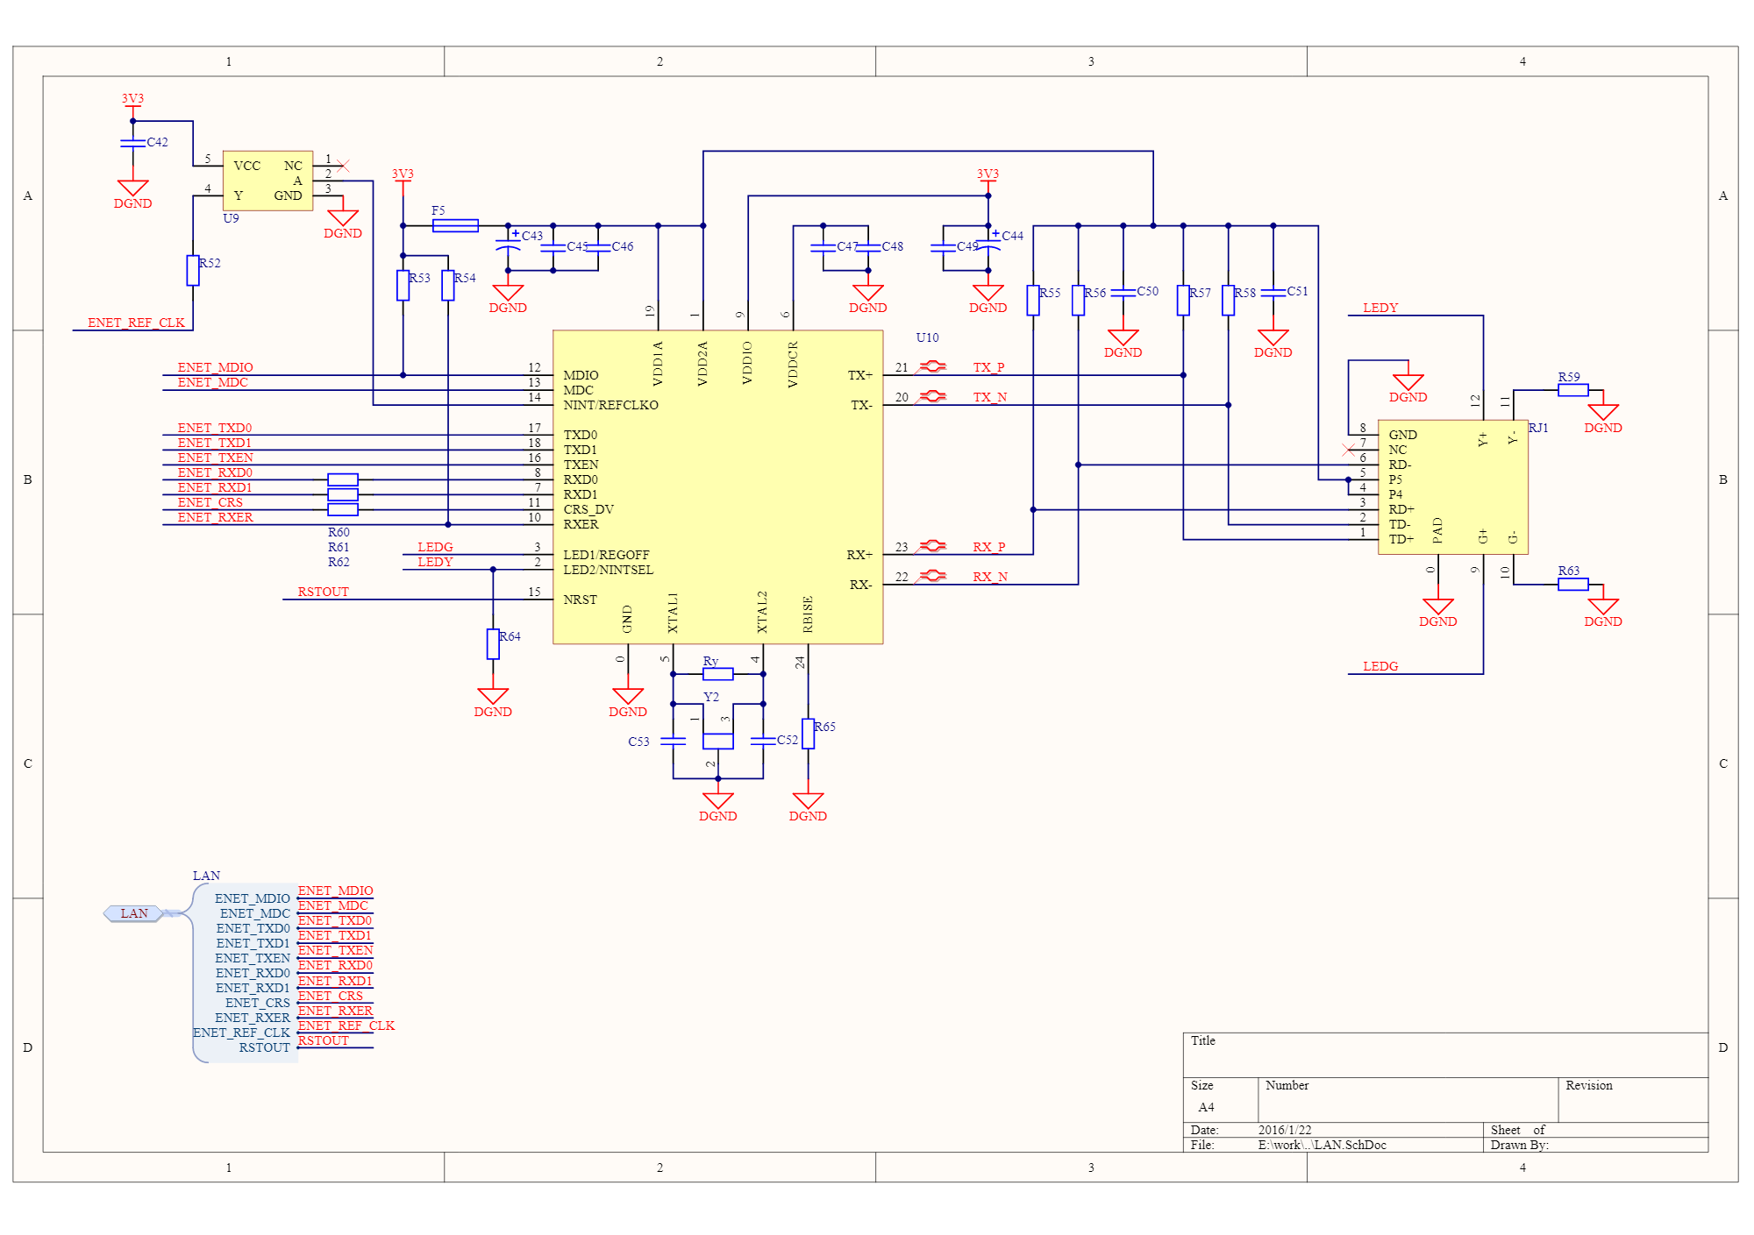The width and height of the screenshot is (1754, 1235).
Task: Select the no-connect cross on U9 NC pin
Action: click(343, 166)
